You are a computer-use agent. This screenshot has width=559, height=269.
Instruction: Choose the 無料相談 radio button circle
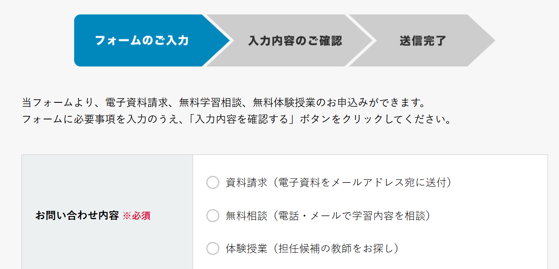tap(213, 216)
